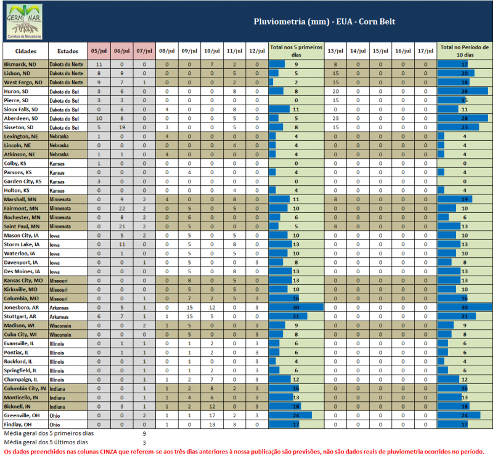
Task: Select the 17/jul column header
Action: 425,51
